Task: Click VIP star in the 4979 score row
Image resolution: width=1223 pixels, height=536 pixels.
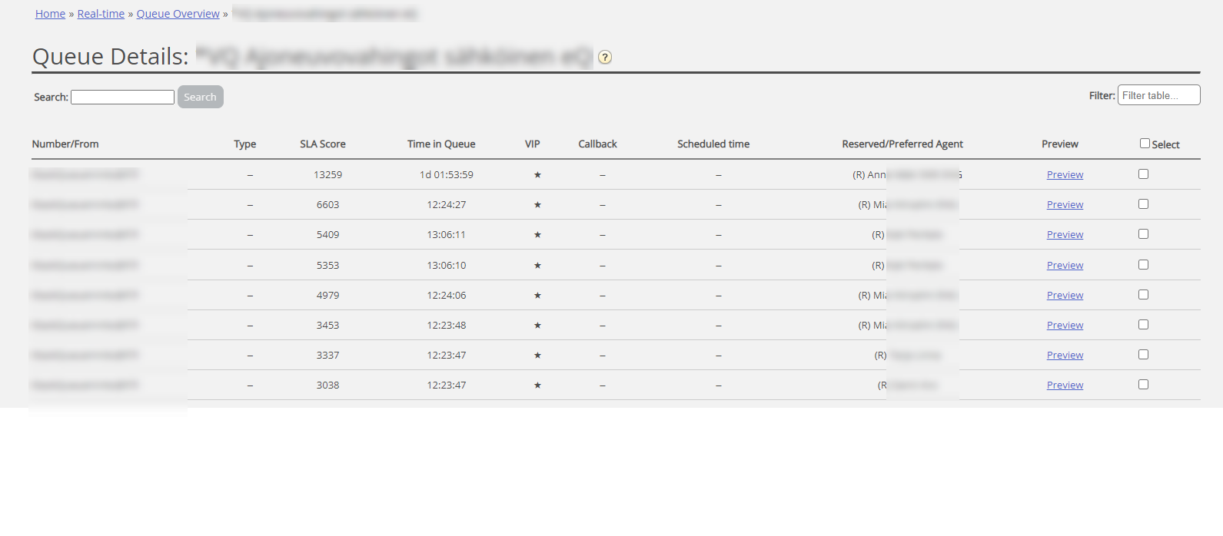Action: tap(537, 296)
